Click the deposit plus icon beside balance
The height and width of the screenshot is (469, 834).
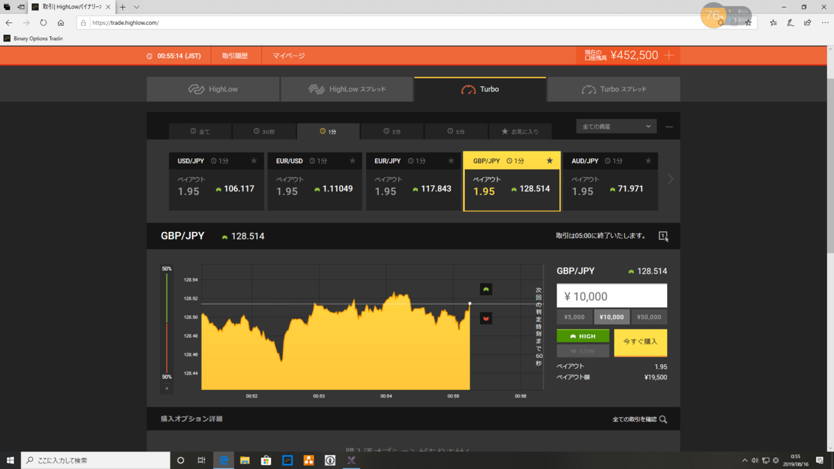[x=669, y=56]
